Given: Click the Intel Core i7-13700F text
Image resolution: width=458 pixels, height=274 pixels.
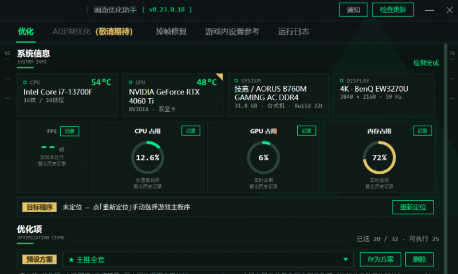Looking at the screenshot, I should (x=58, y=92).
